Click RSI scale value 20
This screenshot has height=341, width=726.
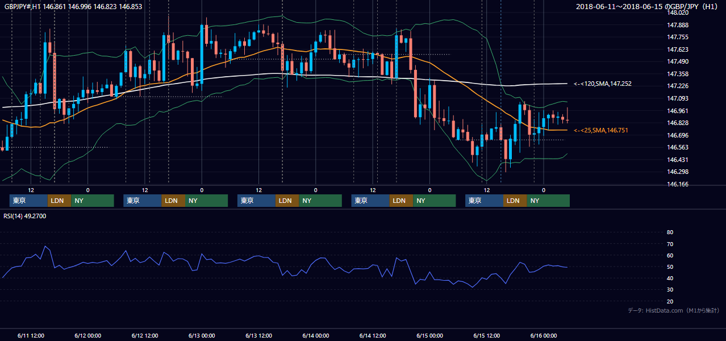(x=670, y=301)
